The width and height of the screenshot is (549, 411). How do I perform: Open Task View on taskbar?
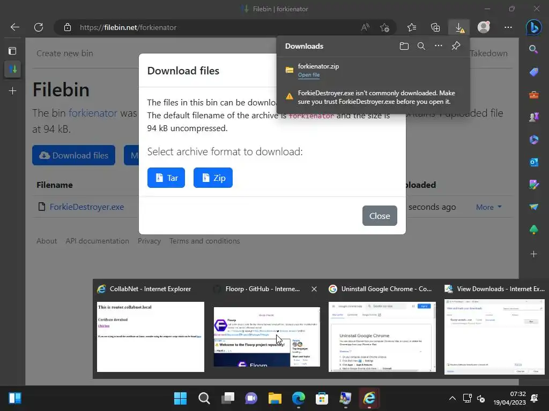(x=227, y=398)
